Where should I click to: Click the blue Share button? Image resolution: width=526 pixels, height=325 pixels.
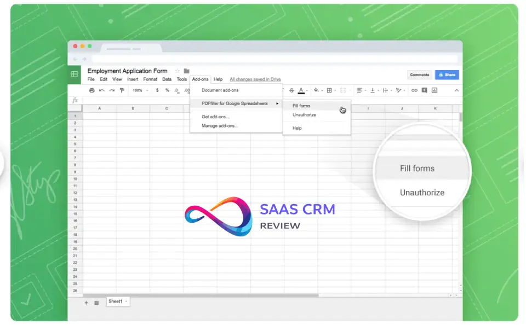[x=447, y=74]
